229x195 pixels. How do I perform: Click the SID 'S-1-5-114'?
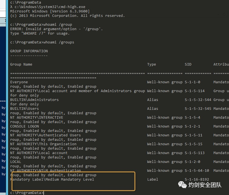[195, 91]
